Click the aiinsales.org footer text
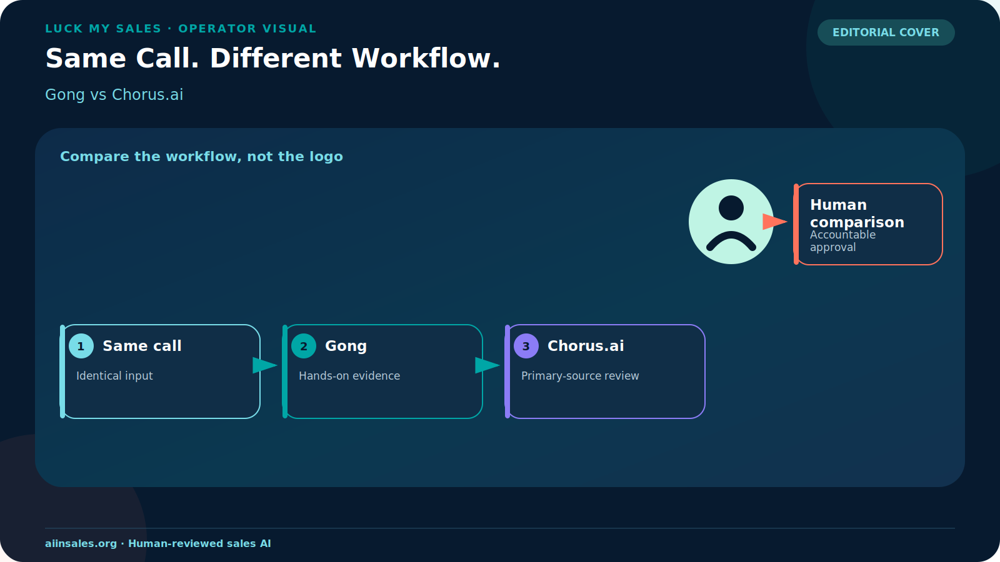This screenshot has width=1000, height=562. coord(158,543)
